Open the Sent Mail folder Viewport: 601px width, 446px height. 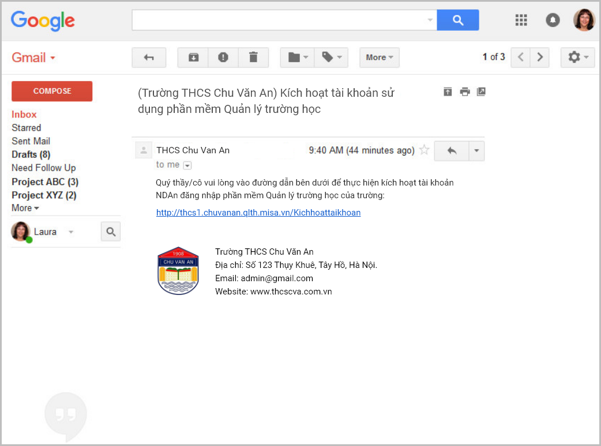click(31, 141)
